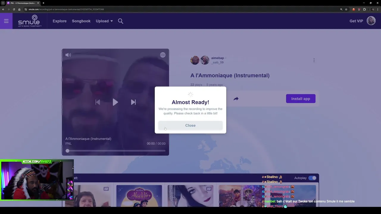Open aimebap username link

click(218, 58)
